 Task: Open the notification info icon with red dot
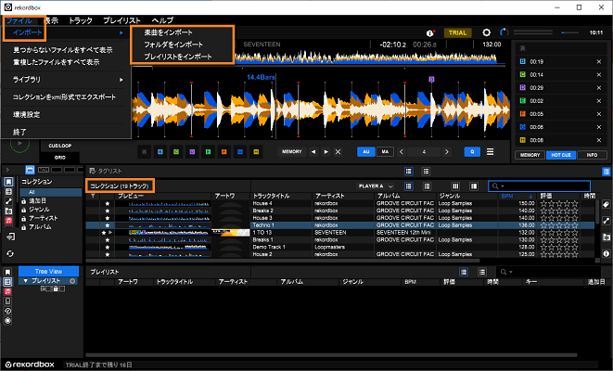coord(430,32)
